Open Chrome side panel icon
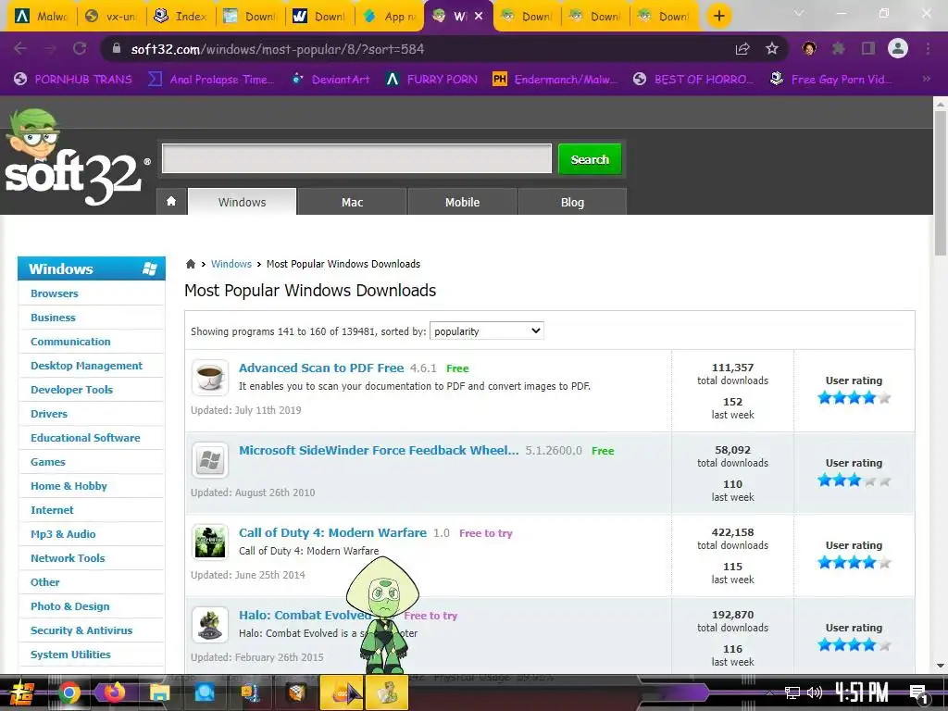The height and width of the screenshot is (711, 948). coord(868,49)
